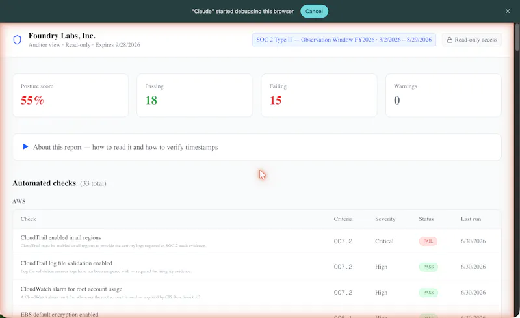Click Critical severity in the CloudTrail all regions row
The image size is (520, 318).
384,241
